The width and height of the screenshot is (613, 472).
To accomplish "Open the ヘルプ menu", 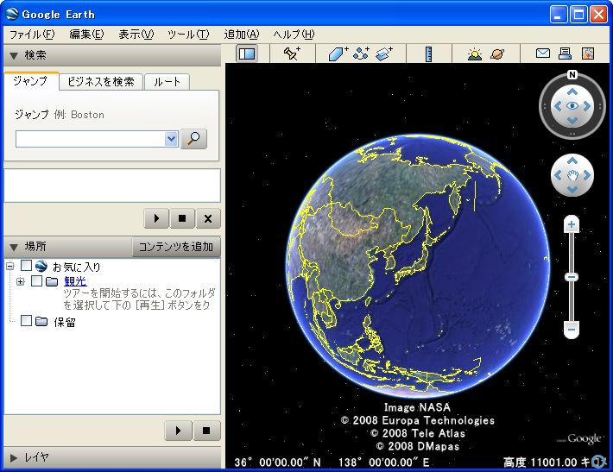I will (294, 35).
